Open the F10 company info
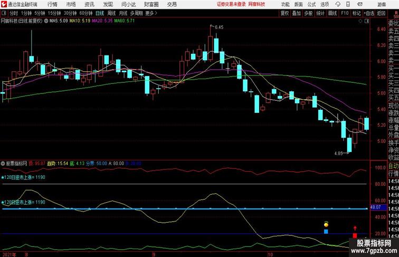This screenshot has width=399, height=257. [345, 13]
